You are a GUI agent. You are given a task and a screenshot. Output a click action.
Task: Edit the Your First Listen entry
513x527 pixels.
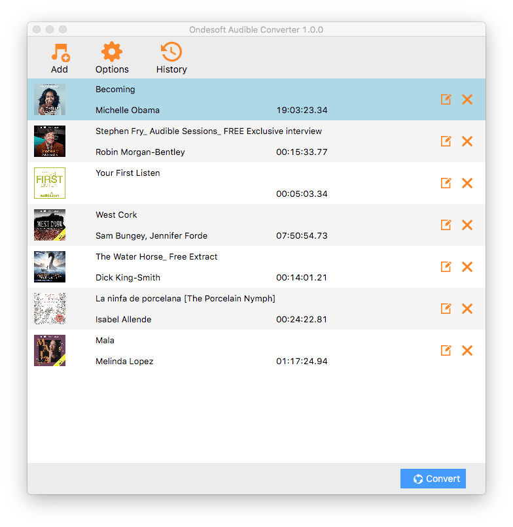pos(446,183)
